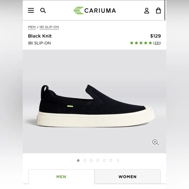
Task: Select the fifth carousel dot
Action: pyautogui.click(x=104, y=160)
